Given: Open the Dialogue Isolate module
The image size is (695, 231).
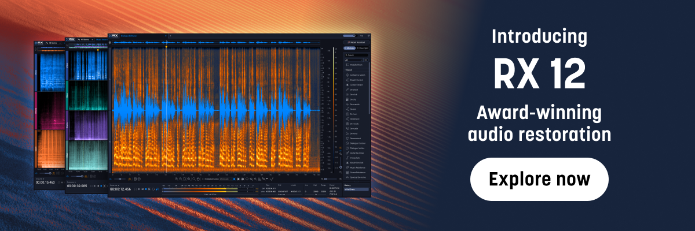Looking at the screenshot, I should 355,148.
